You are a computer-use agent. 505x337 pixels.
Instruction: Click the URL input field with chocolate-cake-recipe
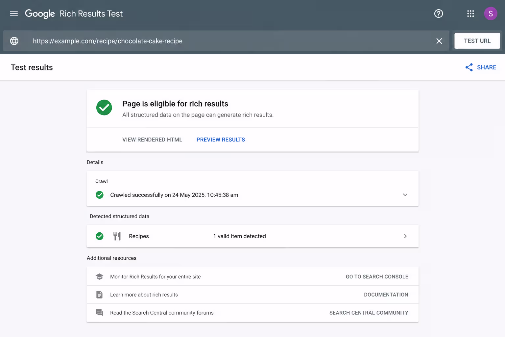point(226,41)
